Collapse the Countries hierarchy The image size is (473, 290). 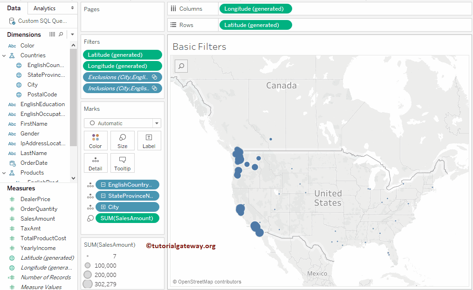4,55
